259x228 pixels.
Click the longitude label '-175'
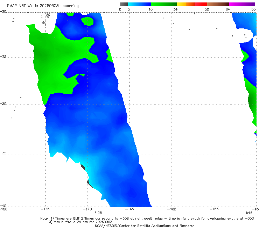(x=45, y=209)
